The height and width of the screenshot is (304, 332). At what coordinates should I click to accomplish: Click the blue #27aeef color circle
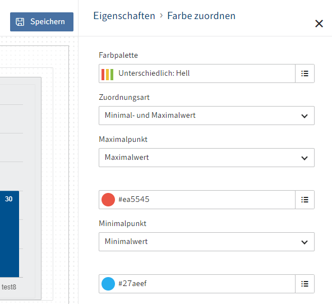(x=108, y=284)
